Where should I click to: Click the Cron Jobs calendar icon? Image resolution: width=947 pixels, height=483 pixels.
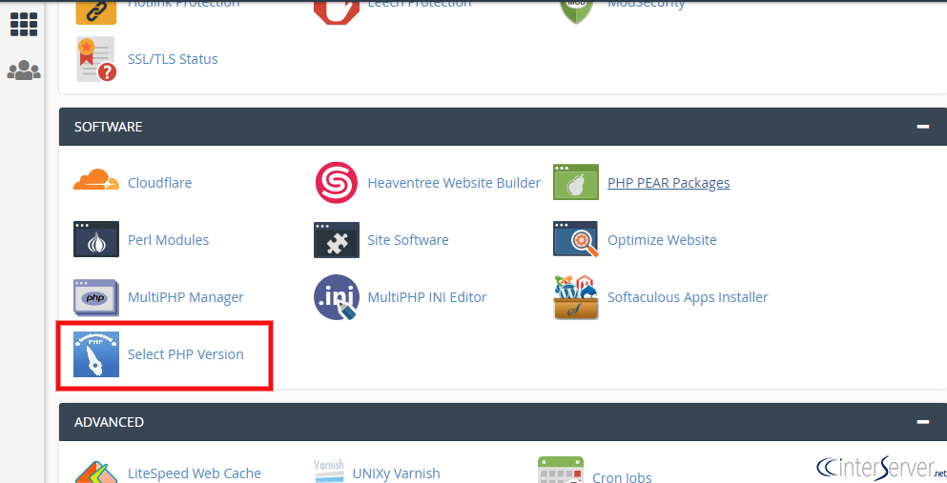click(561, 471)
